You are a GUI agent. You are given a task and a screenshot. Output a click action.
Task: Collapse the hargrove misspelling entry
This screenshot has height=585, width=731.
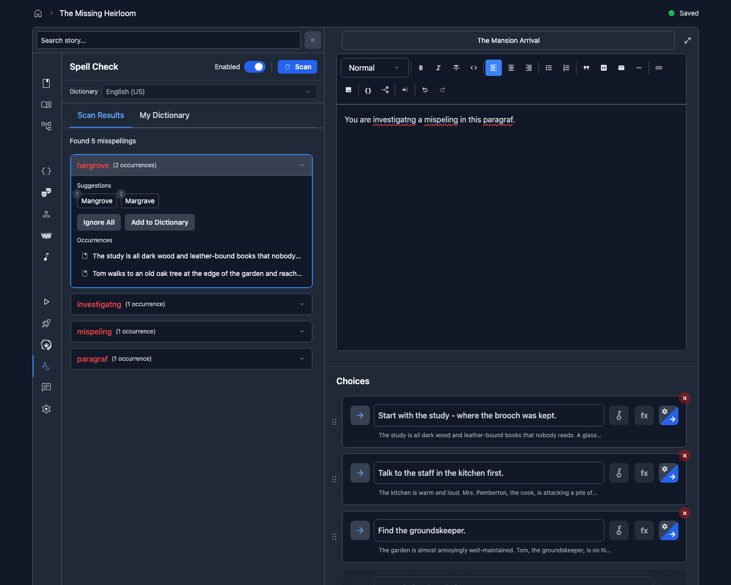[x=302, y=165]
